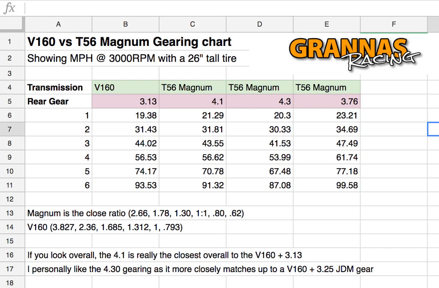Select column E by its header

pyautogui.click(x=327, y=24)
